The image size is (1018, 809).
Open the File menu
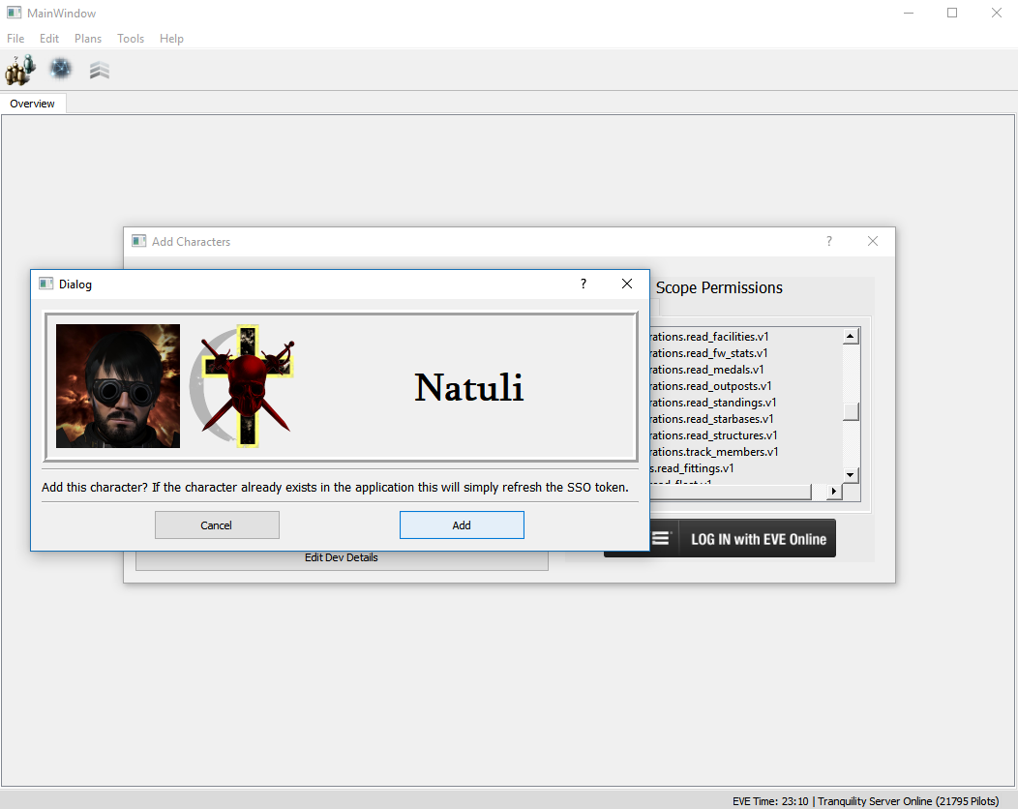point(15,39)
